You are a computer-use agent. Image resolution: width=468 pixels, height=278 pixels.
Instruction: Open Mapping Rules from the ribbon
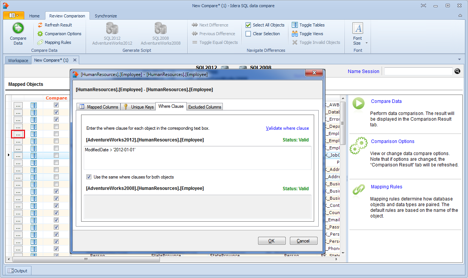pos(54,42)
